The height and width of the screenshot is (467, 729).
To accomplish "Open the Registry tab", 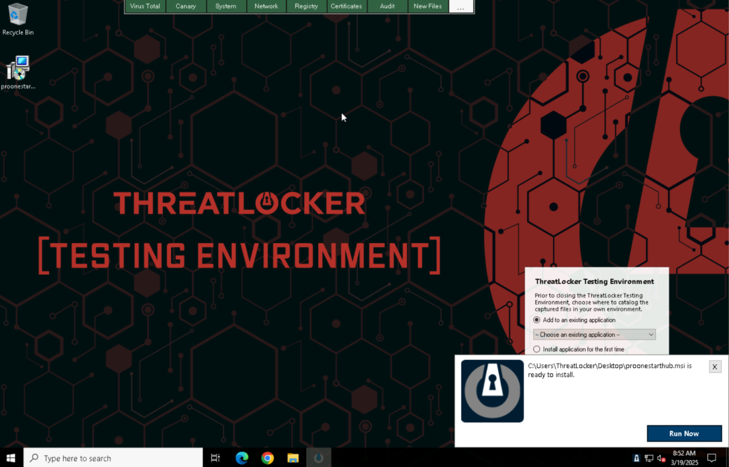I will (306, 6).
